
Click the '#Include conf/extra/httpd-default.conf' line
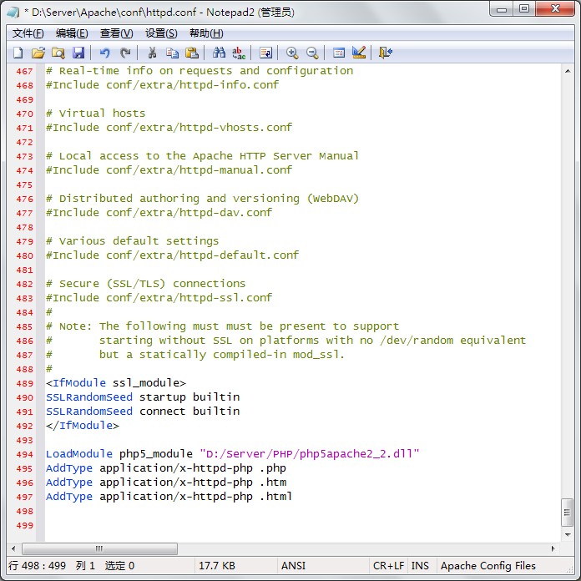[x=172, y=255]
